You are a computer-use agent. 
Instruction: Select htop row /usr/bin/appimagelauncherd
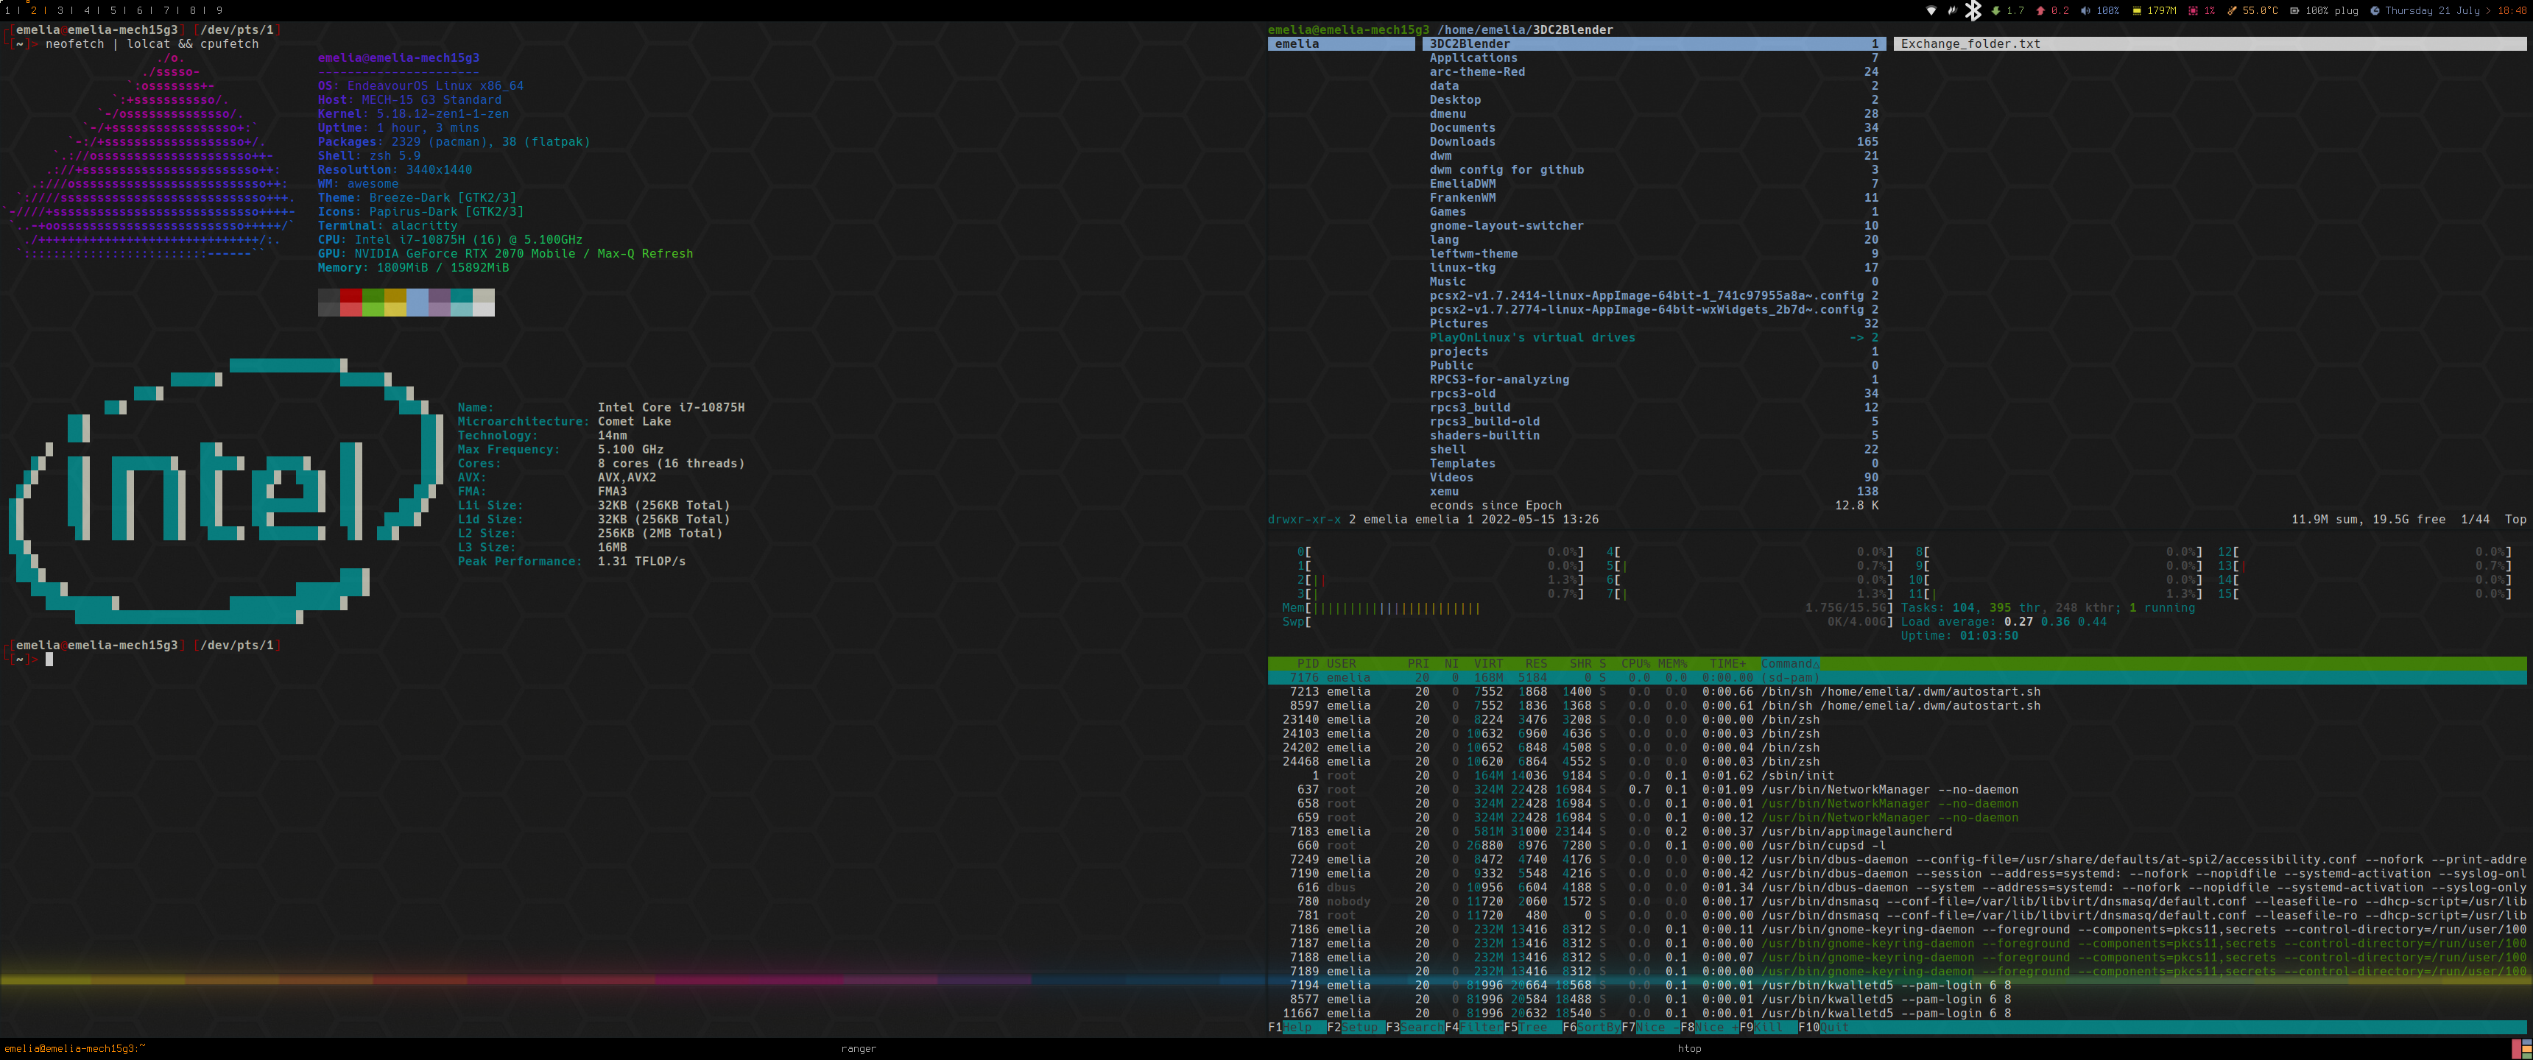click(x=1897, y=832)
